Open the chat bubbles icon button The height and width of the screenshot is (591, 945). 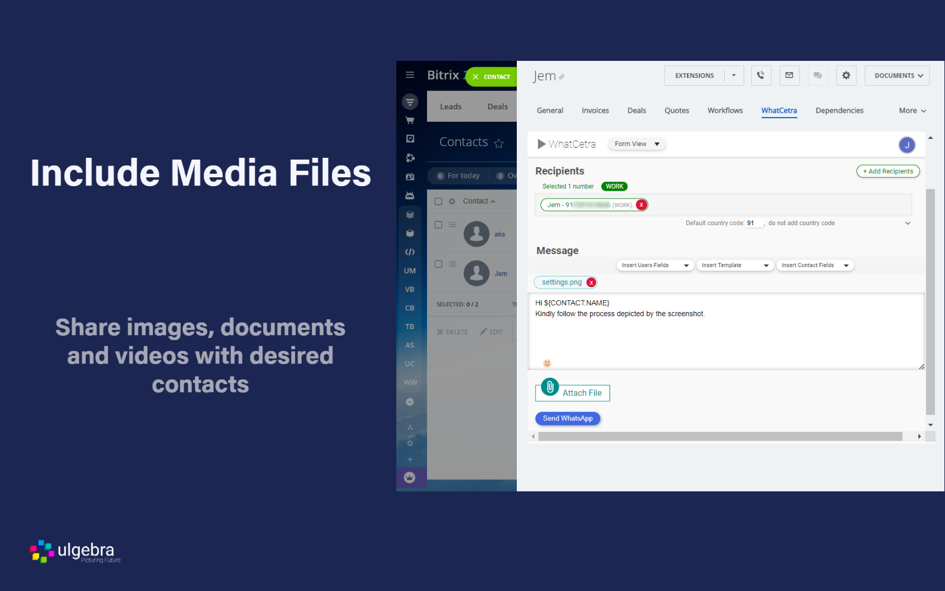(x=817, y=76)
